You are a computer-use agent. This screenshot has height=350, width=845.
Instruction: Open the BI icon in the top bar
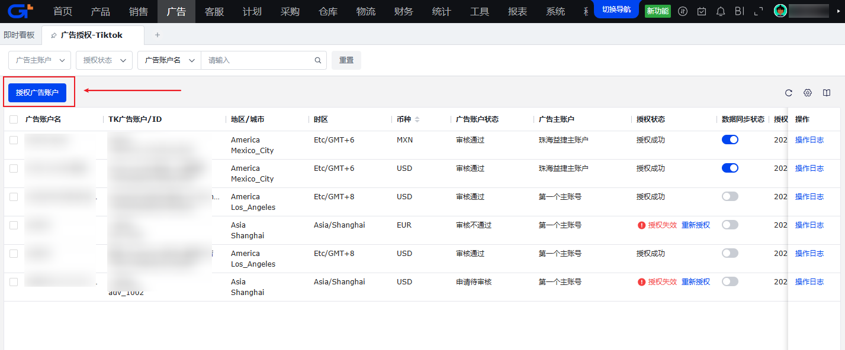pyautogui.click(x=739, y=11)
